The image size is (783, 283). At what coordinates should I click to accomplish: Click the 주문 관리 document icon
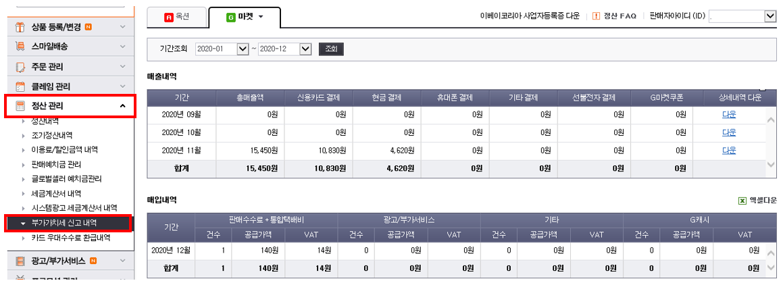pos(20,67)
